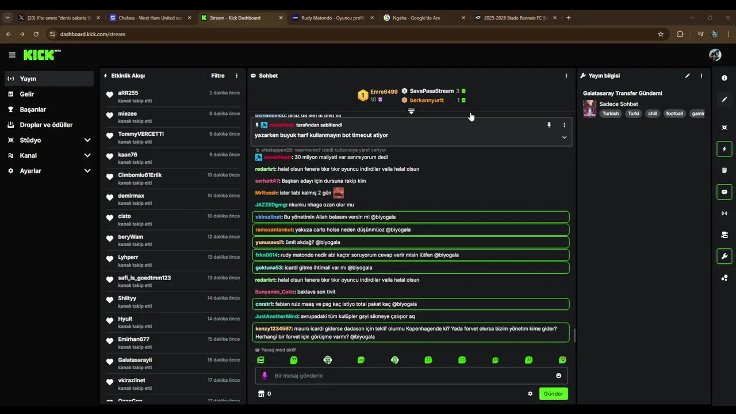Toggle the document notes panel icon in right sidebar
The image size is (736, 414).
[724, 171]
